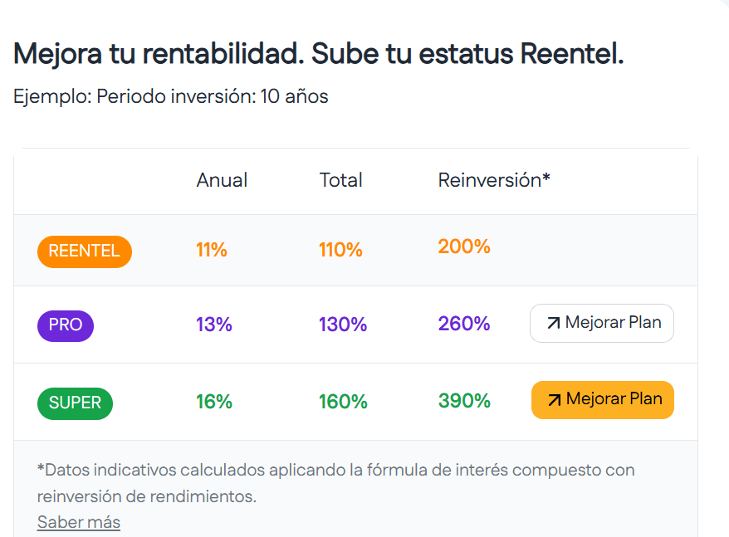Click the 11% annual value for REENTEL
This screenshot has width=729, height=537.
(212, 250)
